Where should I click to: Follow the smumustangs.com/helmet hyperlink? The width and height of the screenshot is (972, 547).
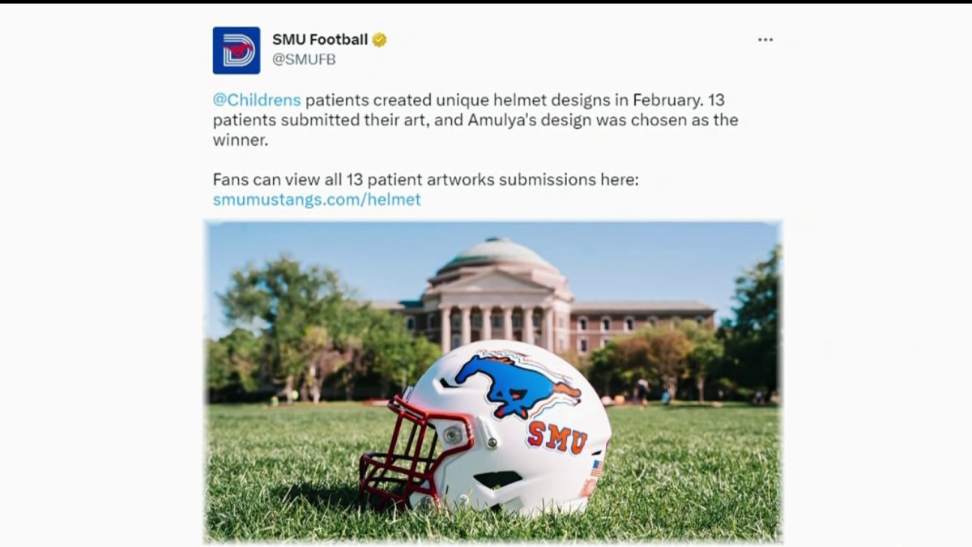(316, 199)
